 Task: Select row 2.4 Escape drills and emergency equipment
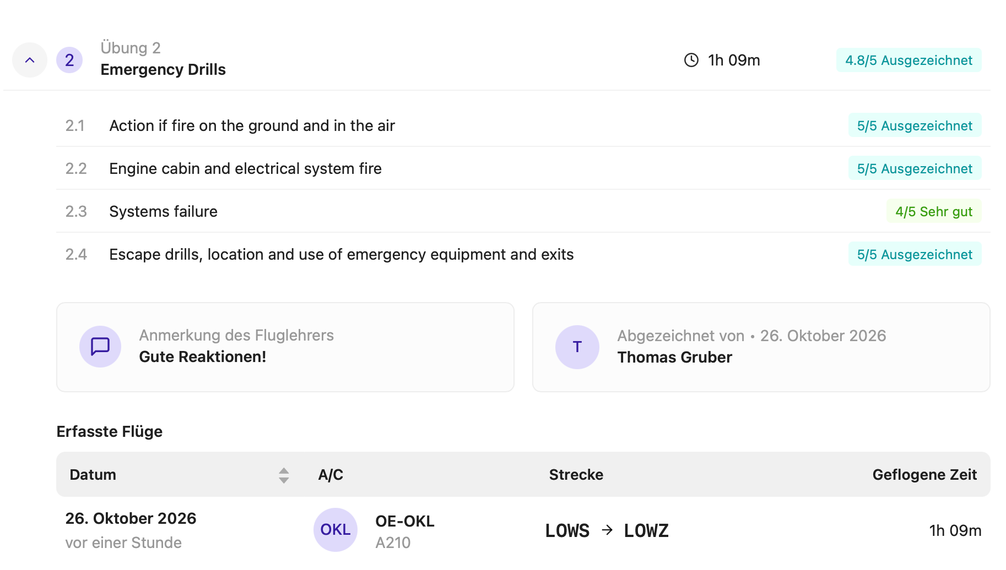523,254
